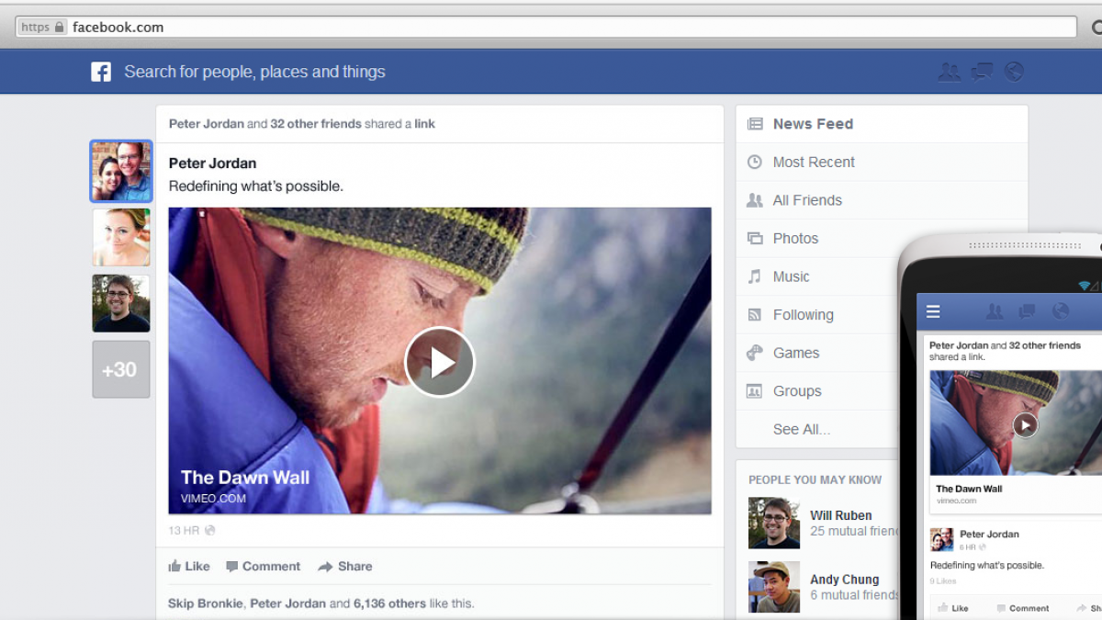Screen dimensions: 1102x620
Task: Open the Photos feed filter
Action: [x=794, y=238]
